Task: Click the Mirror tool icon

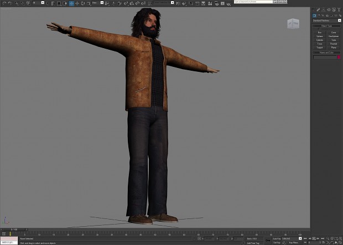Action: [x=178, y=3]
